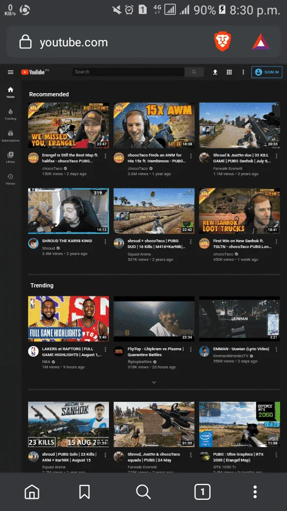The height and width of the screenshot is (511, 287).
Task: Open title 'PUBG : Ultra Graphics | RTX 2060'
Action: (x=238, y=457)
